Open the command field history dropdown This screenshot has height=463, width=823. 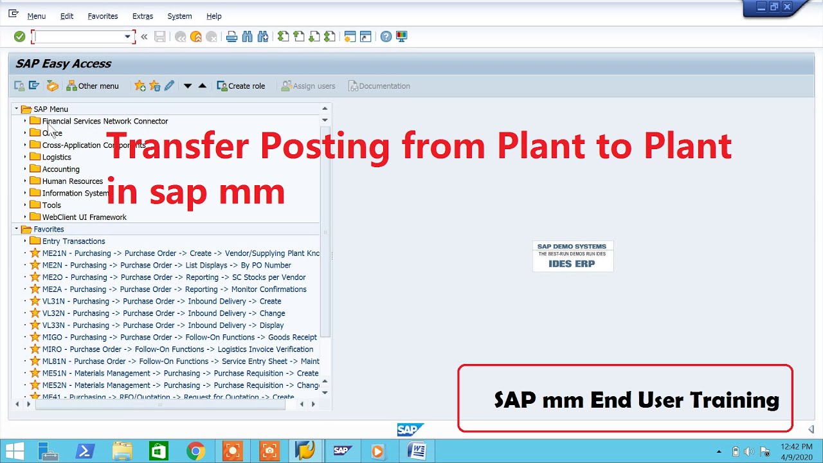point(127,37)
